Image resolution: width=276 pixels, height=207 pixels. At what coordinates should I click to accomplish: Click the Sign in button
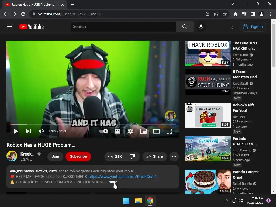(253, 27)
